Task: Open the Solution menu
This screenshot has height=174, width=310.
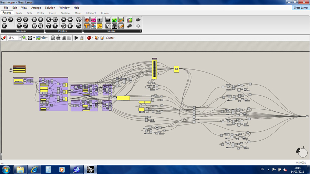Action: pyautogui.click(x=50, y=8)
